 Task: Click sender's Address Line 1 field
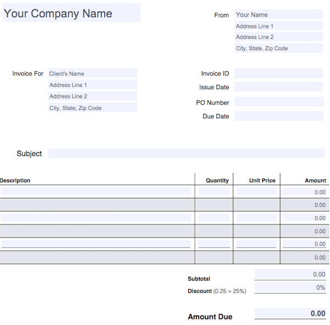pos(278,26)
